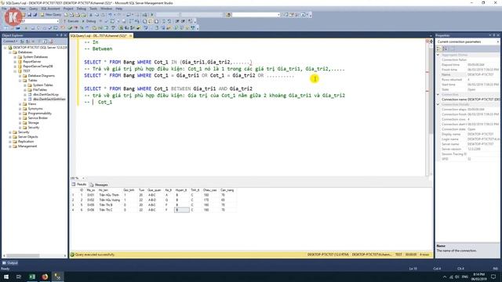
Task: Open the editor zoom percentage dropdown
Action: [x=83, y=178]
